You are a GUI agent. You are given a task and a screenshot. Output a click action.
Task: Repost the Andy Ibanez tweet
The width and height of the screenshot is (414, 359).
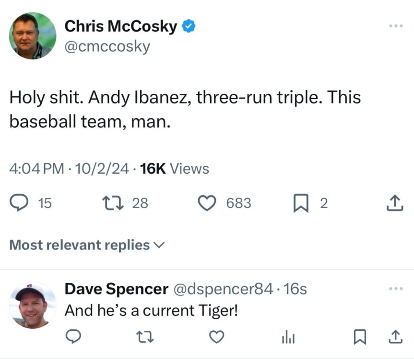(x=113, y=203)
